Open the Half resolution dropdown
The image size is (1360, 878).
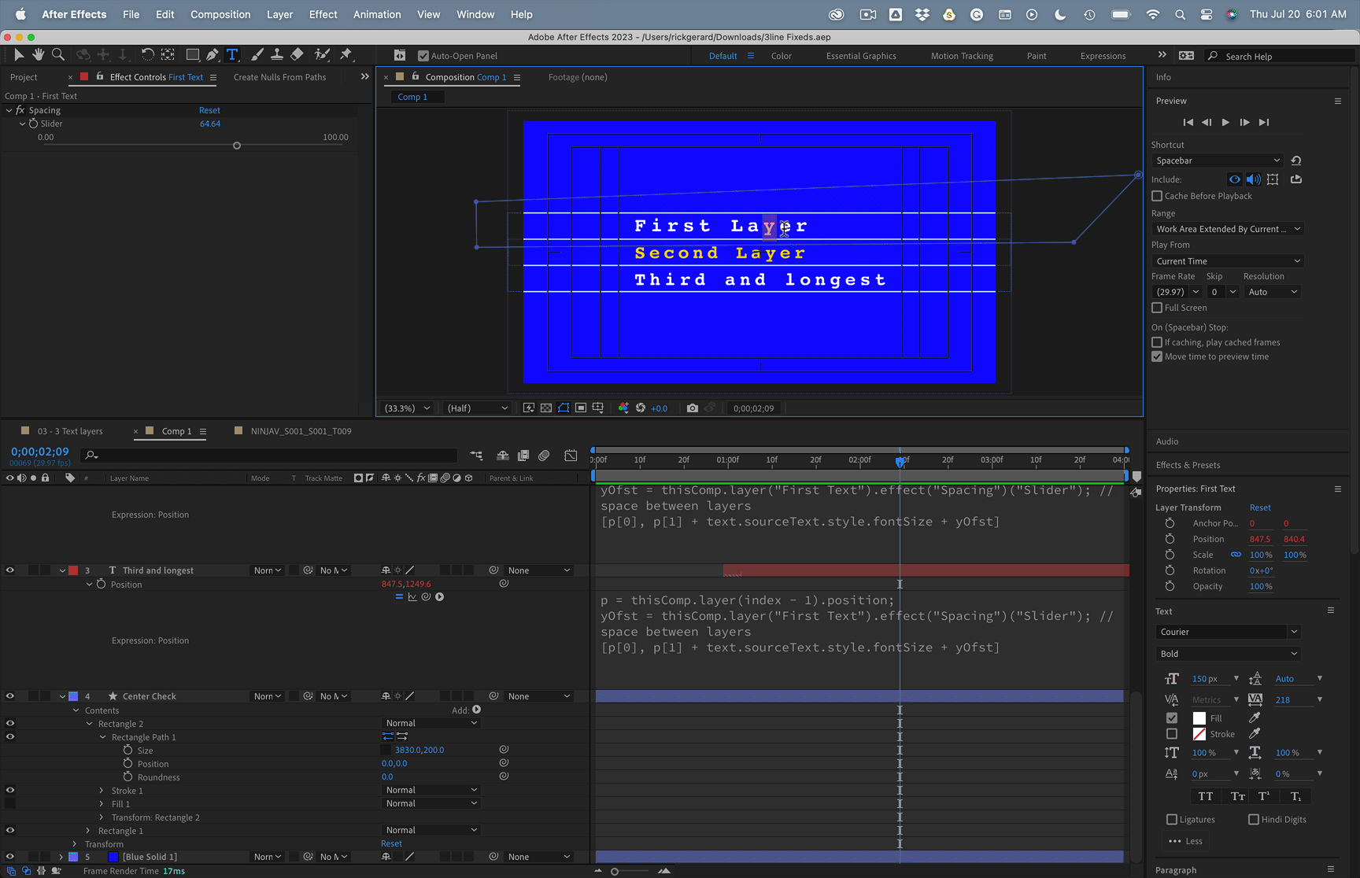477,408
